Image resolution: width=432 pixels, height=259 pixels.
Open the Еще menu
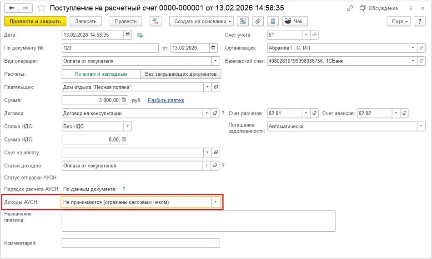pos(398,21)
